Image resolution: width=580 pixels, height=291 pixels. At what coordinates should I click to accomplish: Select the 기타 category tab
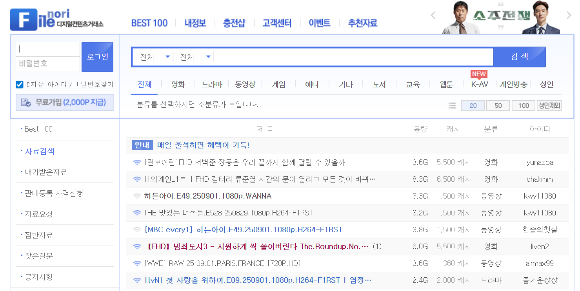click(345, 85)
